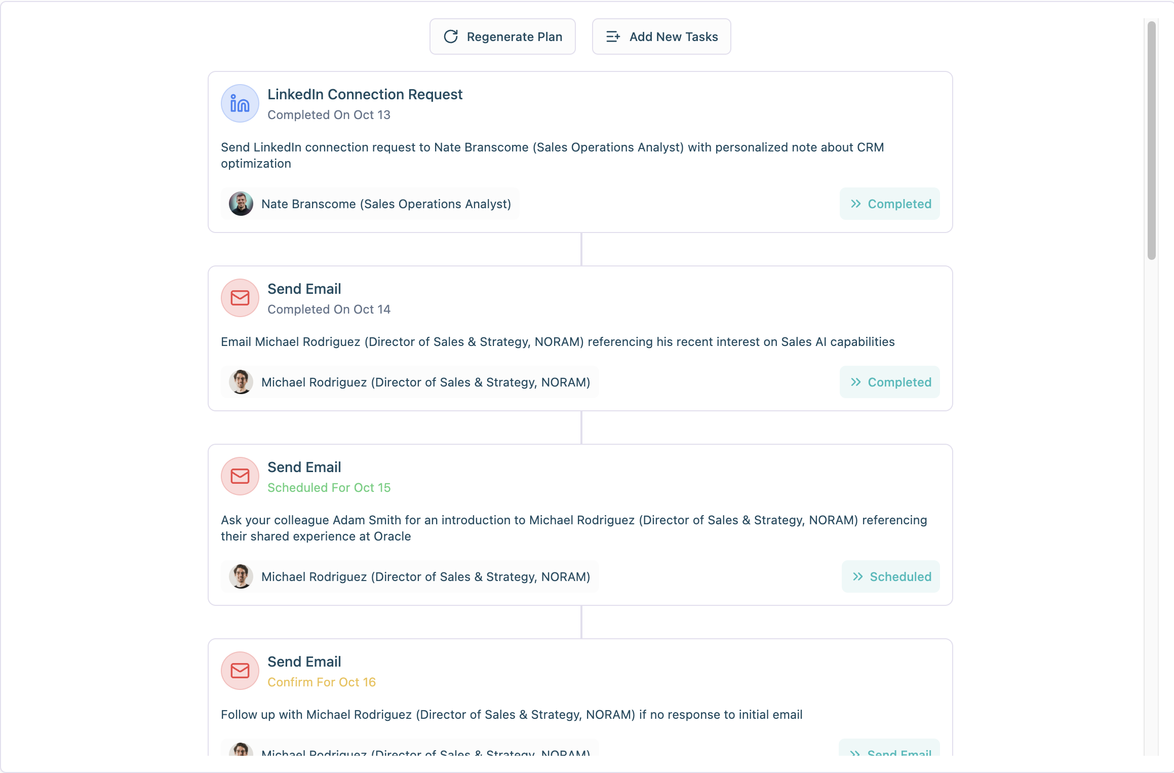Click the Regenerate Plan refresh icon
The image size is (1174, 773).
pos(451,36)
